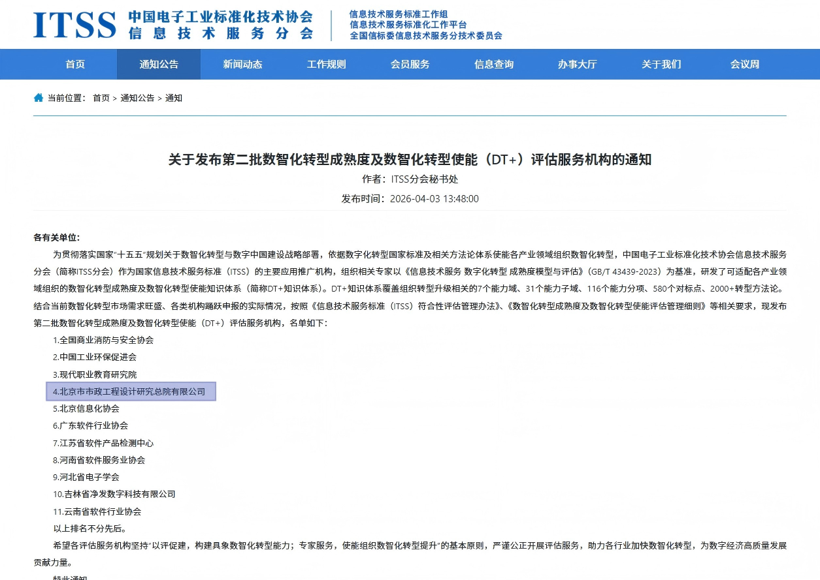Open the 办事大厅 section
820x580 pixels.
point(577,64)
